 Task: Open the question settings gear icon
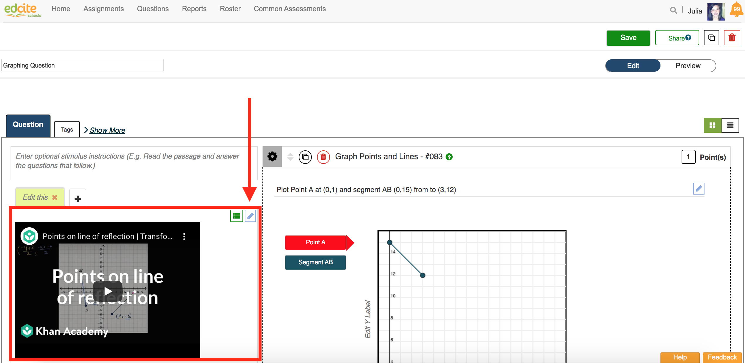point(272,157)
